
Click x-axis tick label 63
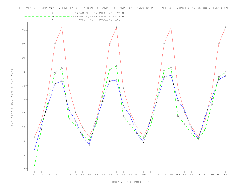pyautogui.click(x=178, y=174)
